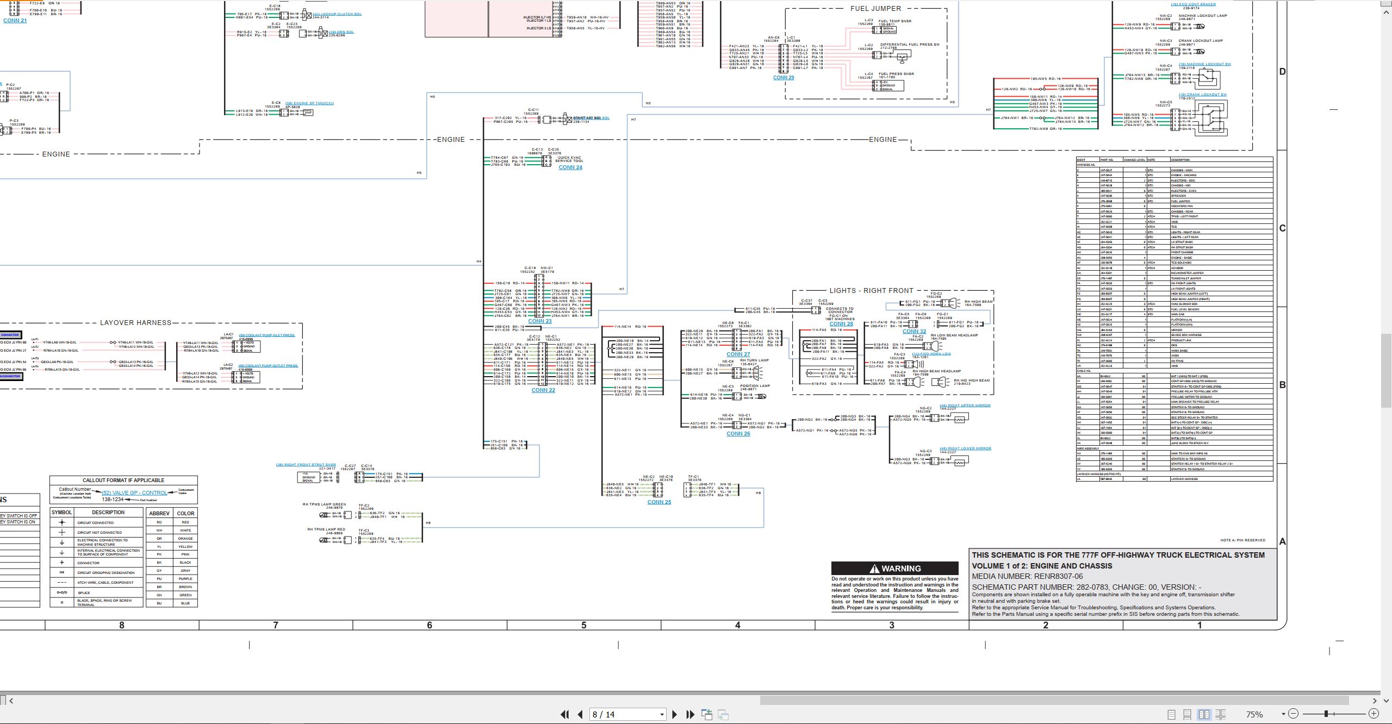The height and width of the screenshot is (724, 1392).
Task: Open the page number dropdown arrow
Action: click(662, 715)
